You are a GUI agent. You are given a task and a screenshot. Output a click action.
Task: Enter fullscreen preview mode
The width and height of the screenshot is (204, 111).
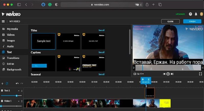pyautogui.click(x=200, y=74)
